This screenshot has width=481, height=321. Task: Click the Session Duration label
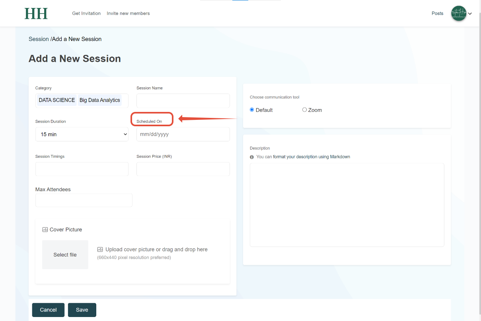(51, 121)
